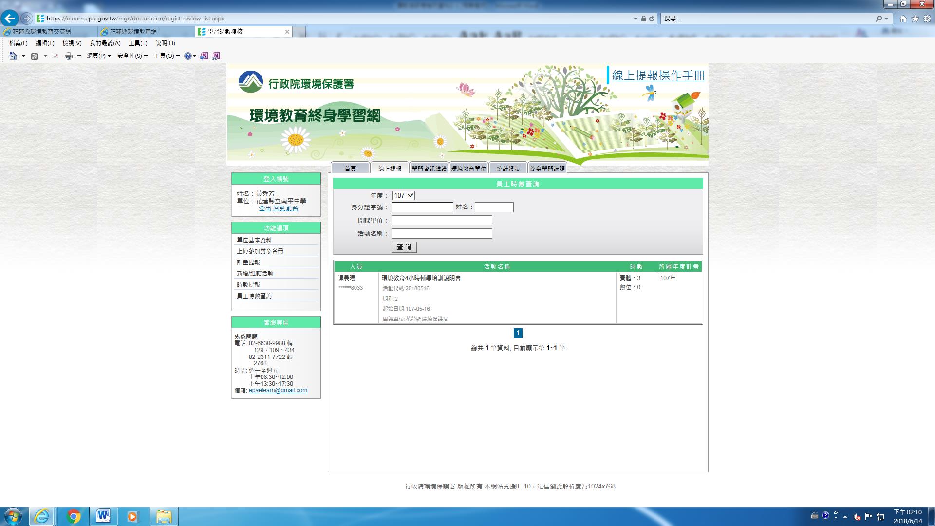Viewport: 935px width, 526px height.
Task: Open Word from the taskbar
Action: 103,516
